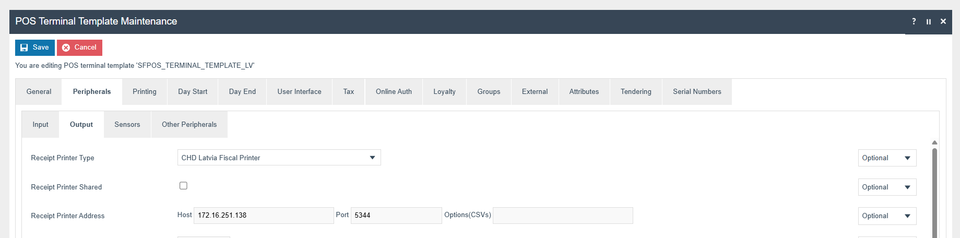Click the pause icon in title bar
This screenshot has width=960, height=238.
[929, 21]
